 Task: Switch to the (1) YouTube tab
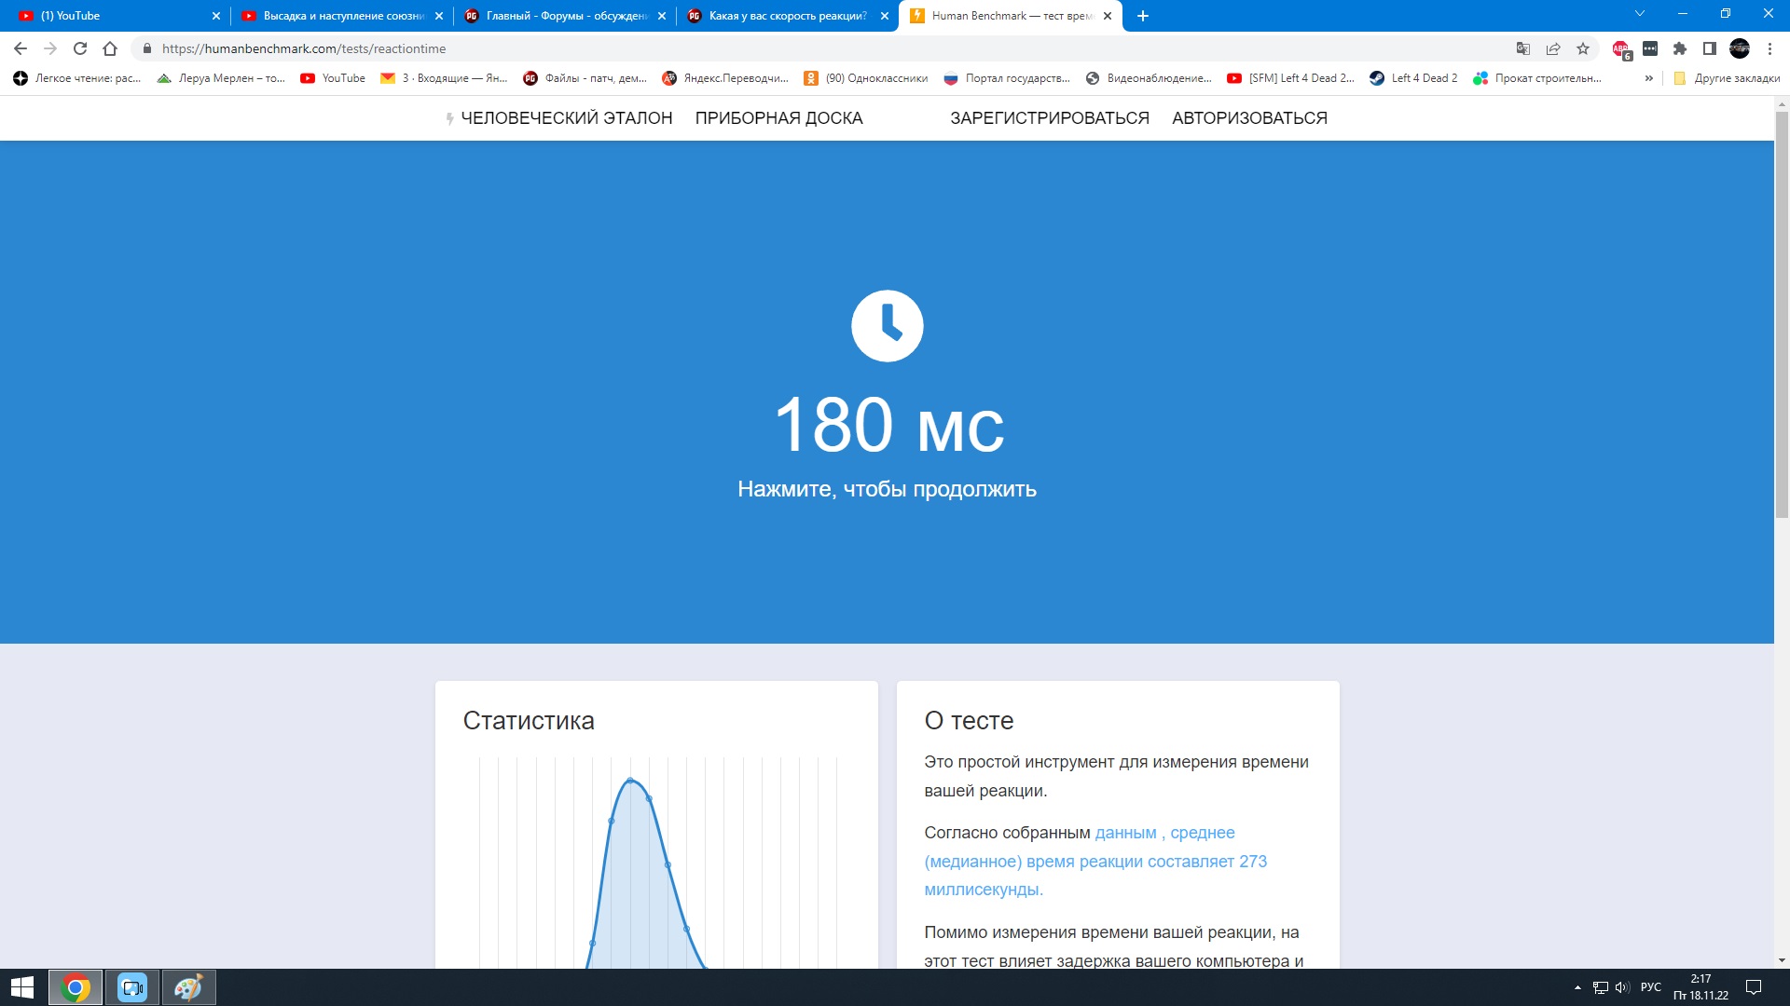point(112,16)
